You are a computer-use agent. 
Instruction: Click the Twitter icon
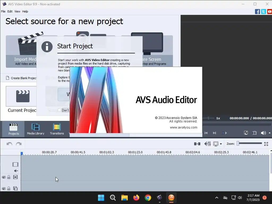click(x=263, y=12)
